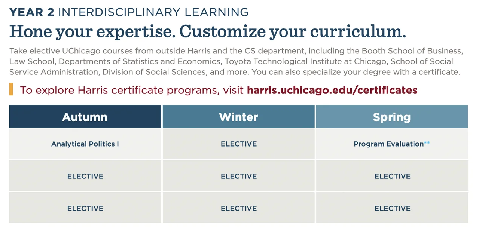Viewport: 479px width, 227px height.
Task: Click the bold YEAR 2 heading text
Action: point(32,12)
